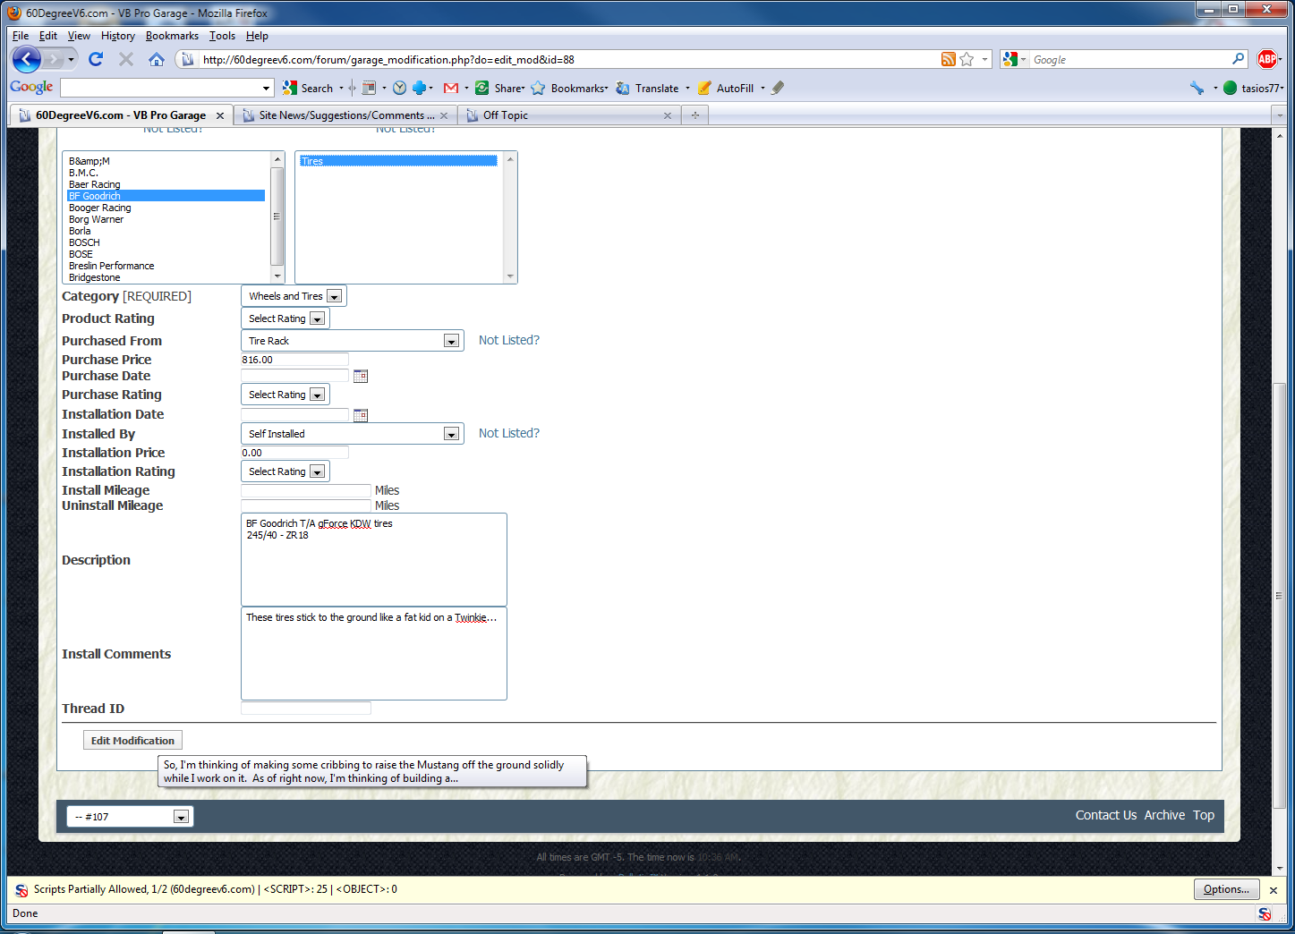Image resolution: width=1295 pixels, height=934 pixels.
Task: Select Bridgestone in the manufacturer list
Action: click(95, 277)
